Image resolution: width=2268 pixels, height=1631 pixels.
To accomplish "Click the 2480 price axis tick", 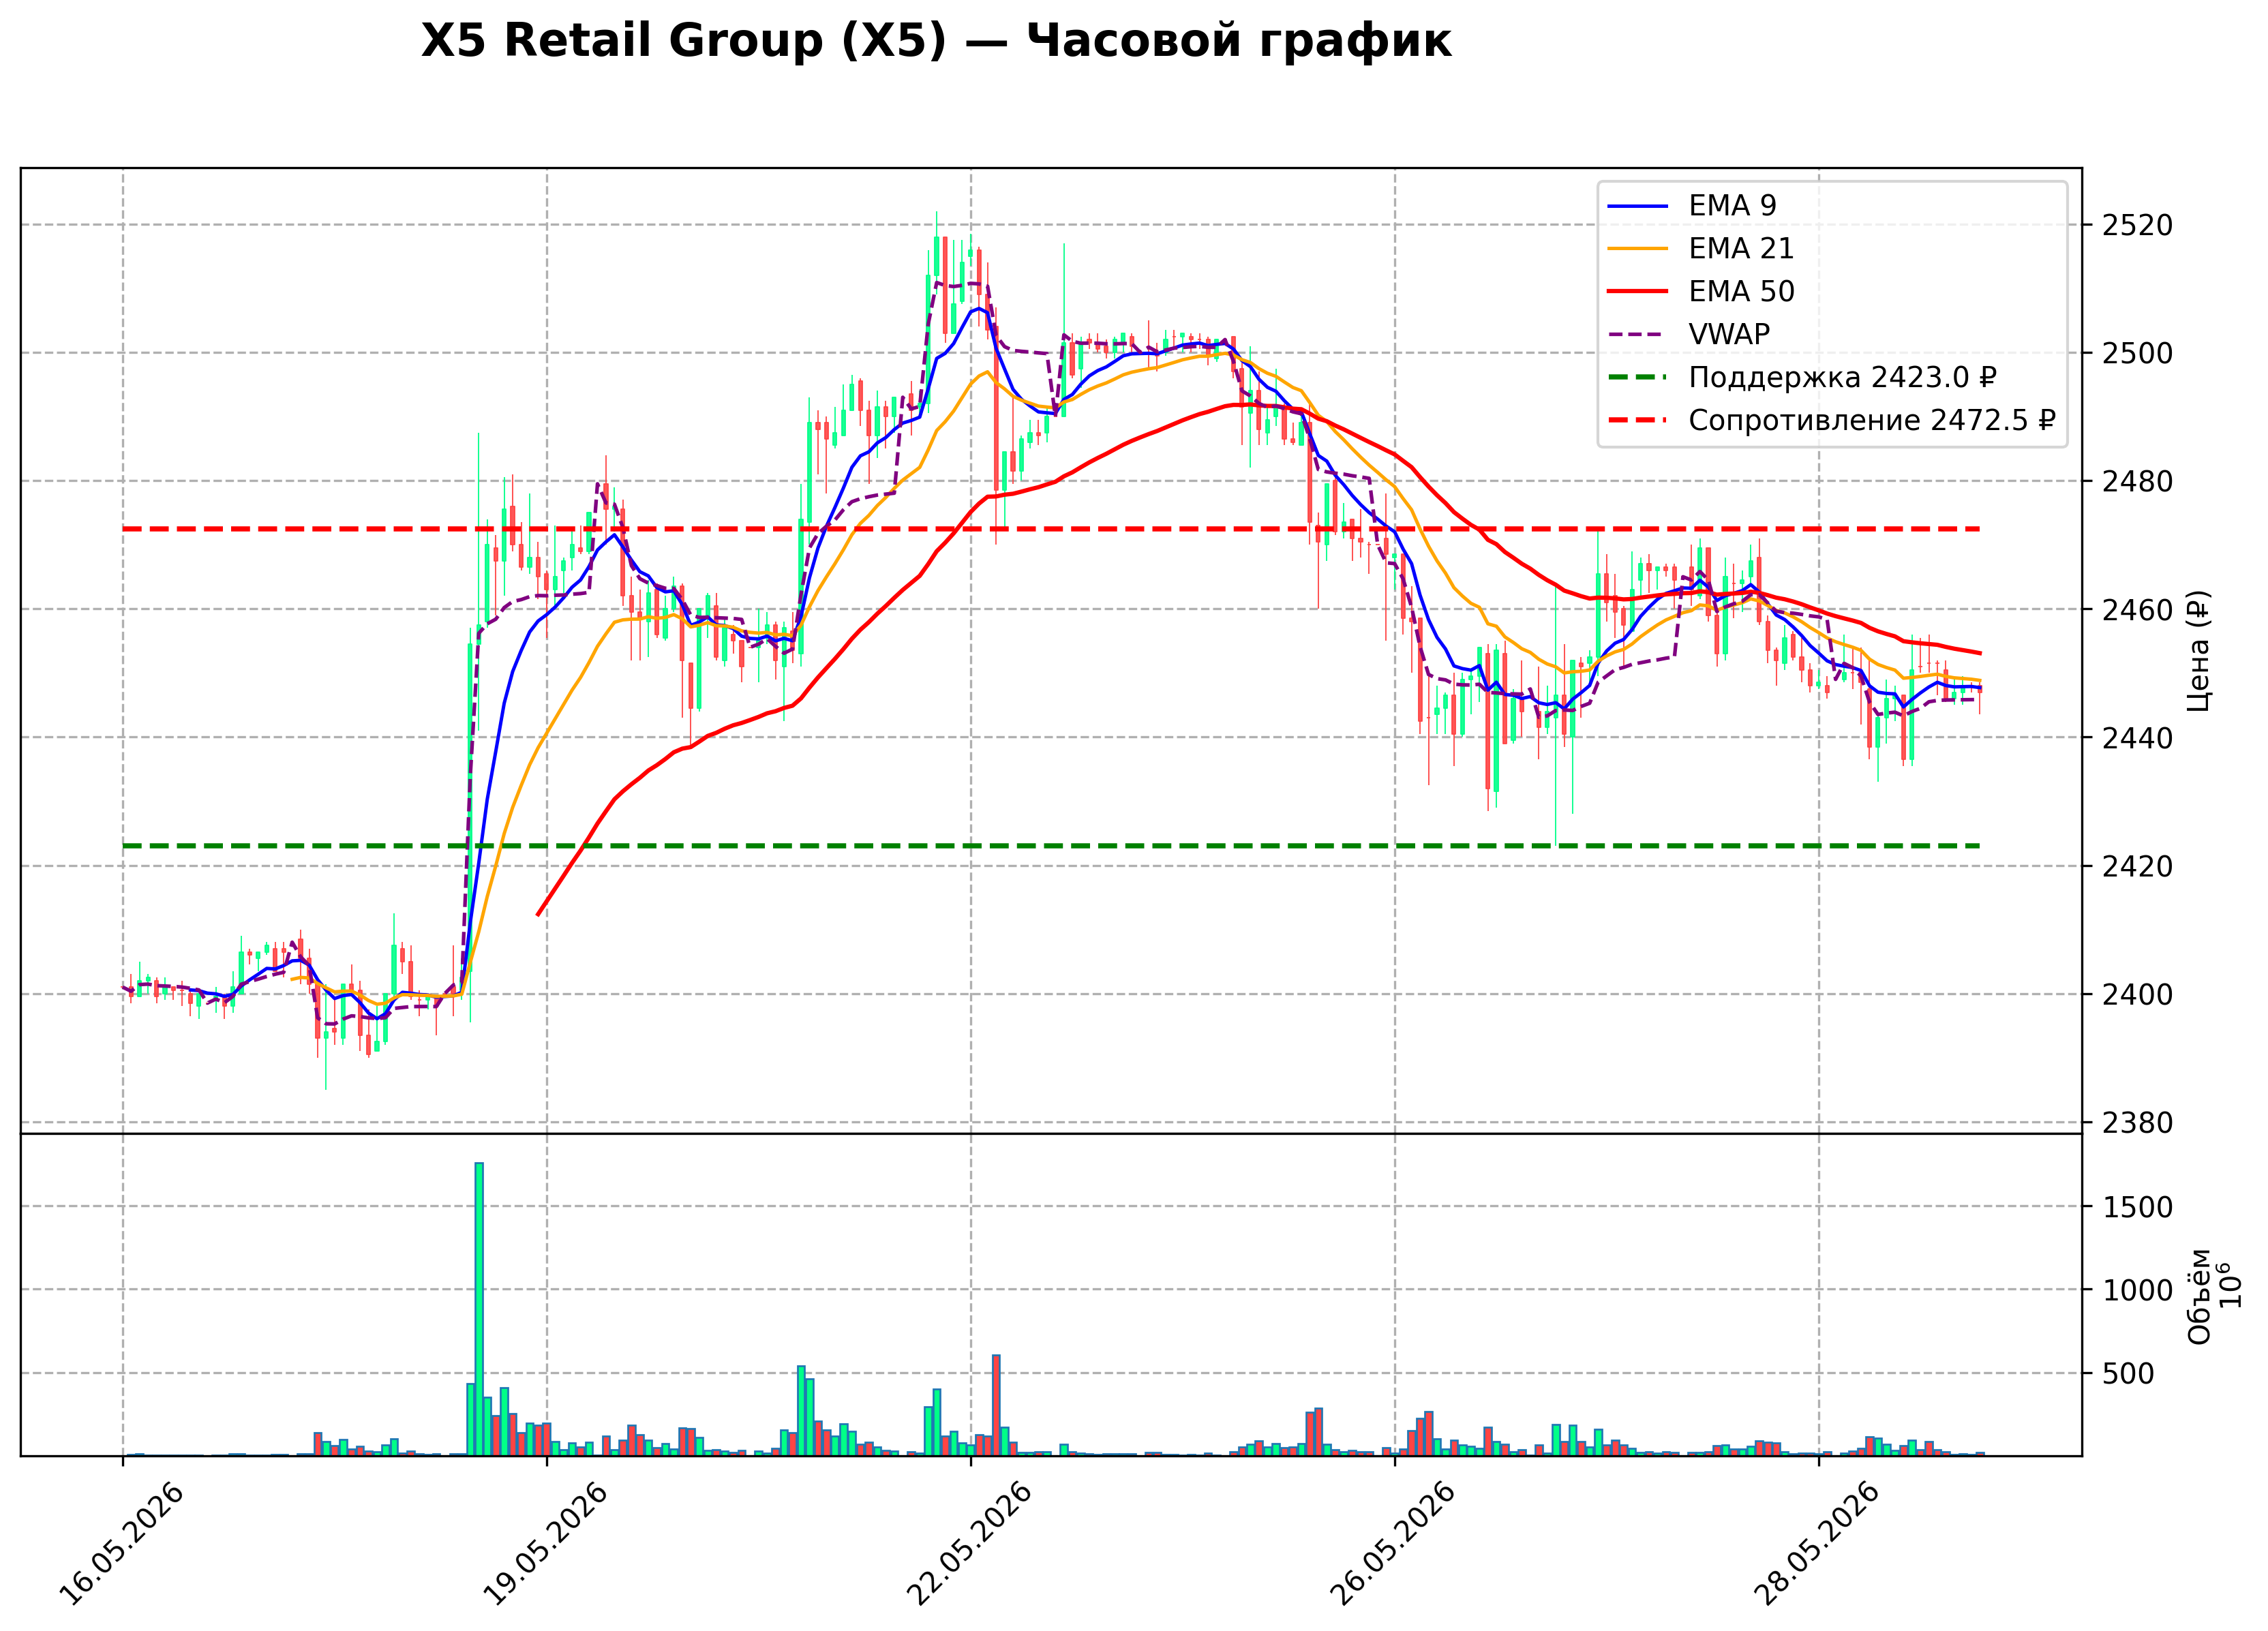I will (2138, 481).
